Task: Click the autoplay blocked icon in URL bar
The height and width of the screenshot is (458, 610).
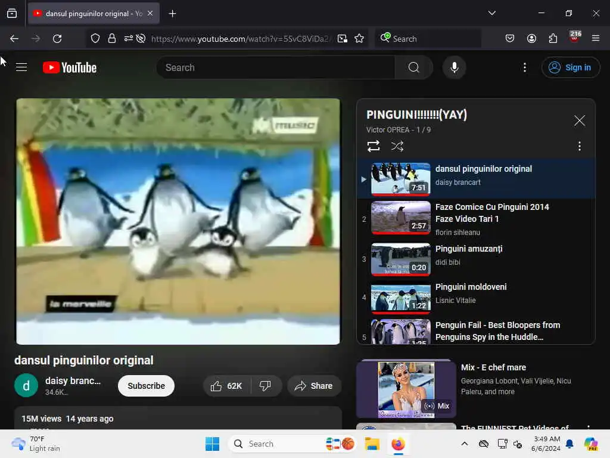Action: [141, 38]
